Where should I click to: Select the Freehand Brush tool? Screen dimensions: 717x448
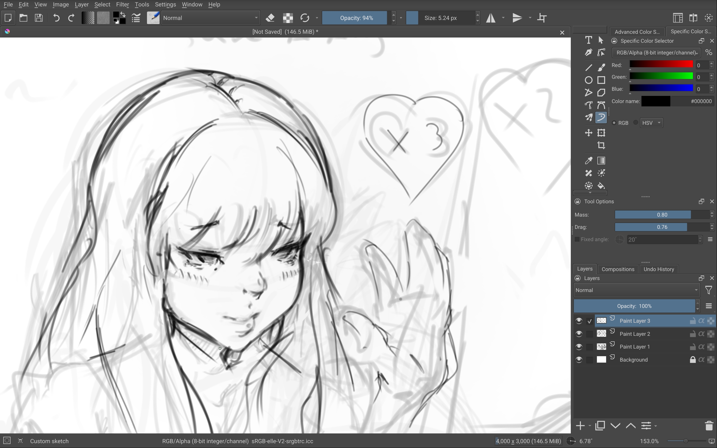(601, 68)
